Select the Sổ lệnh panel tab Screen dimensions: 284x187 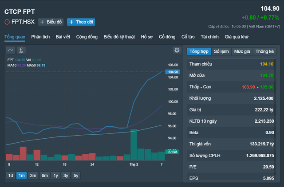(x=221, y=51)
